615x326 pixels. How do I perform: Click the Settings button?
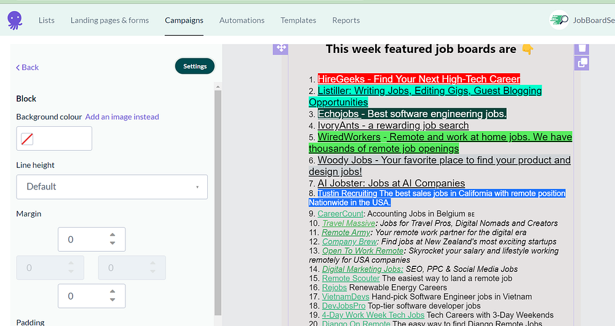195,66
